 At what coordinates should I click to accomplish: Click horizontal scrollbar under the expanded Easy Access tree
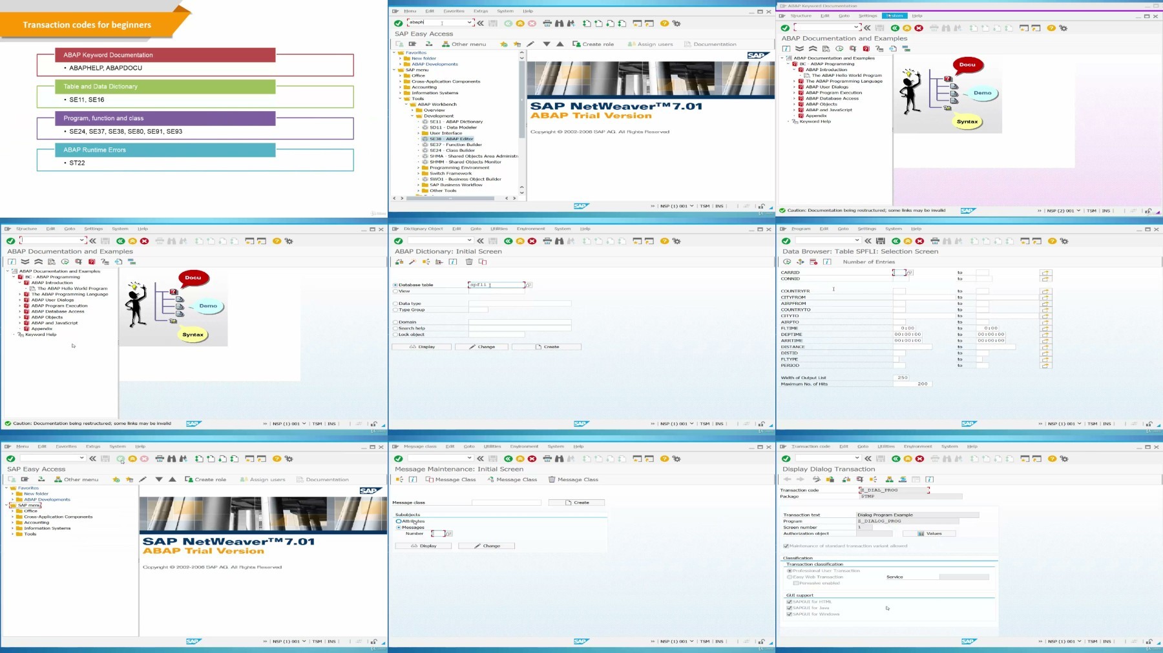click(x=450, y=198)
